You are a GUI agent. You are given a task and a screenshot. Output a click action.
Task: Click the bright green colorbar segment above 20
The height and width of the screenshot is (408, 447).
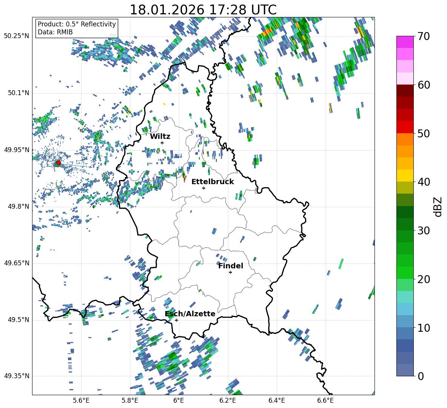tap(405, 273)
